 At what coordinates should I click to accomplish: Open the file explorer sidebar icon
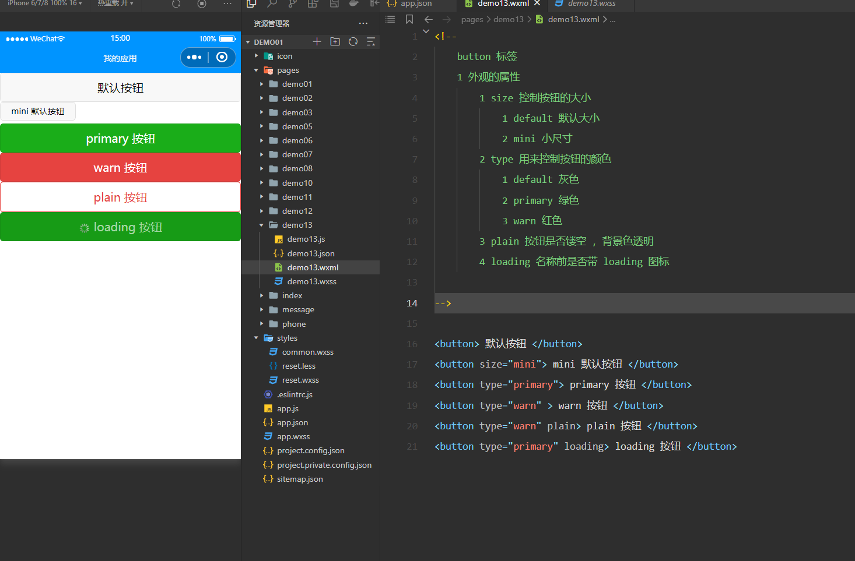click(251, 3)
